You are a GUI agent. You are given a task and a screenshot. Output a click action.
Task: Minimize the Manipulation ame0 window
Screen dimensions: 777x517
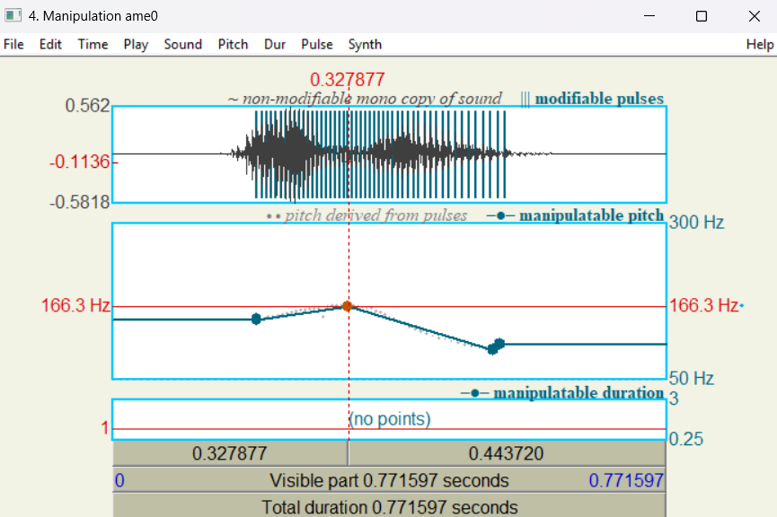[x=649, y=16]
